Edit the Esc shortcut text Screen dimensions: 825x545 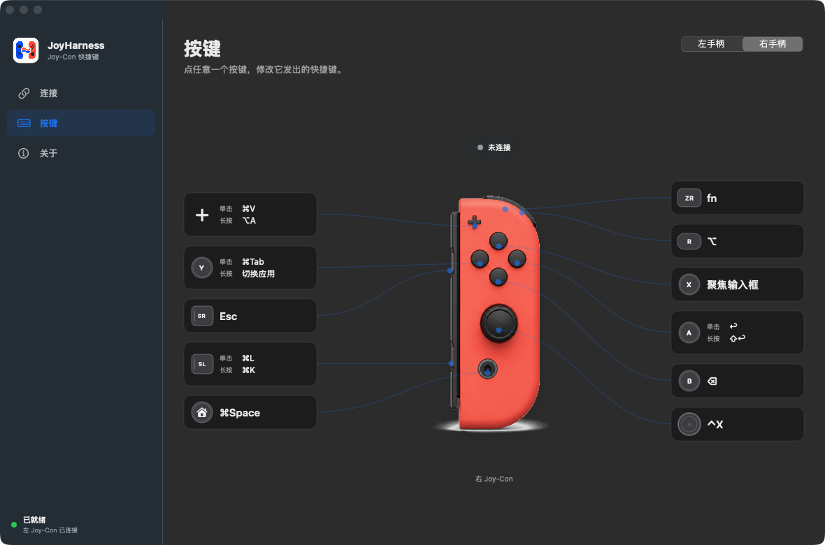[x=229, y=316]
